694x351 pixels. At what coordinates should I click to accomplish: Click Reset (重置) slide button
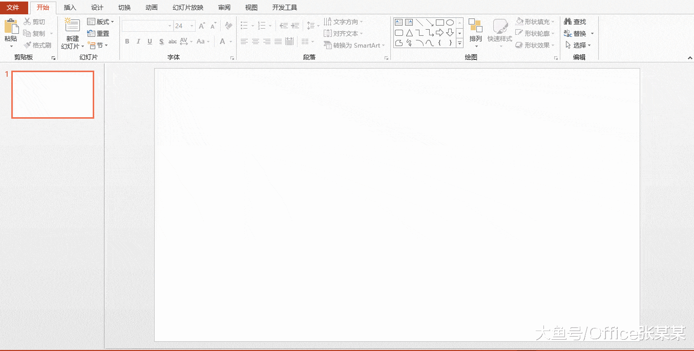98,33
